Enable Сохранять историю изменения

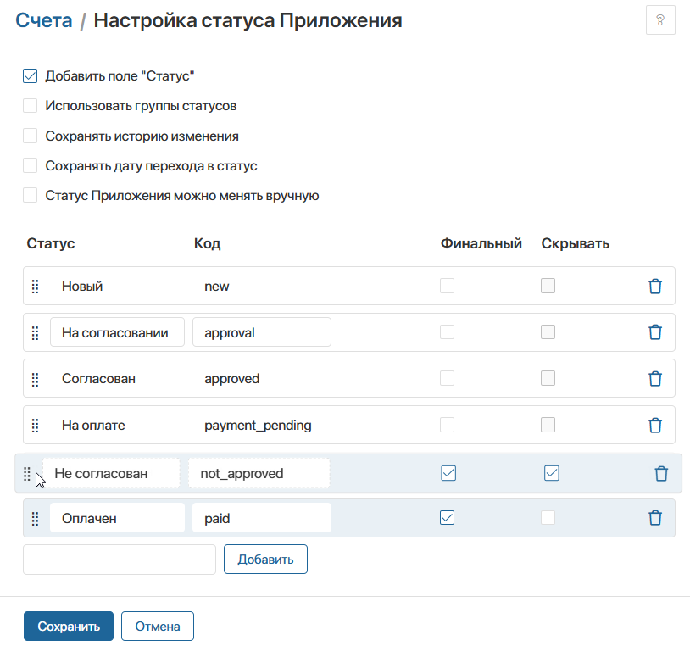[x=30, y=136]
